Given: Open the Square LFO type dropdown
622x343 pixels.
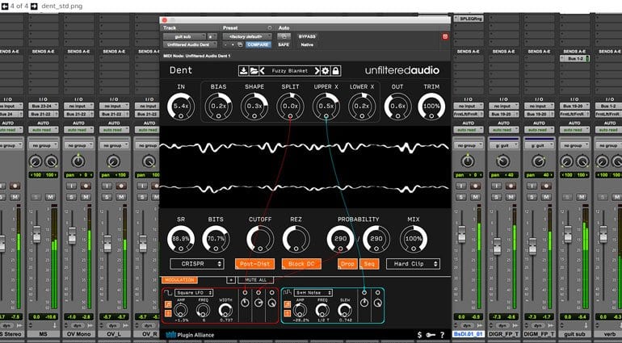Looking at the screenshot, I should pos(194,293).
